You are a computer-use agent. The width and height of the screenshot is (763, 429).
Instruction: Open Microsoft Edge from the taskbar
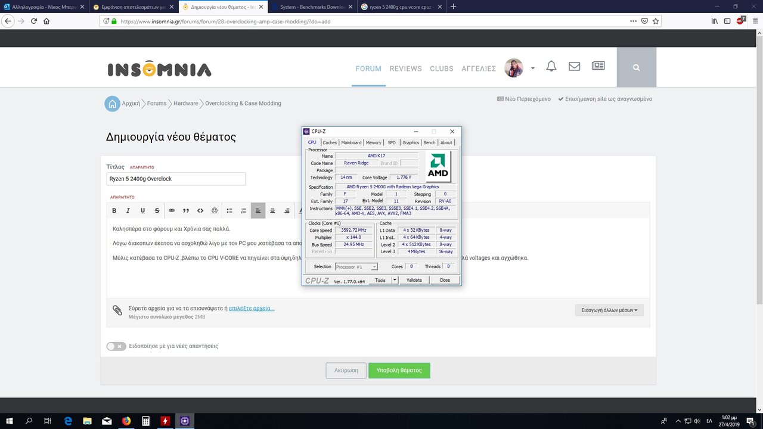pos(67,421)
